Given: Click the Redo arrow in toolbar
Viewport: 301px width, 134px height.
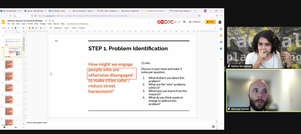Looking at the screenshot, I should 12,28.
